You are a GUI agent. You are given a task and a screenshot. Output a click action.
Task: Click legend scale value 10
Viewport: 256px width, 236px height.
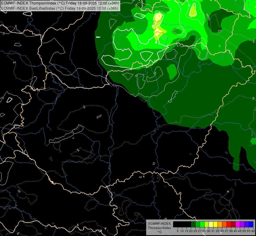point(182,231)
